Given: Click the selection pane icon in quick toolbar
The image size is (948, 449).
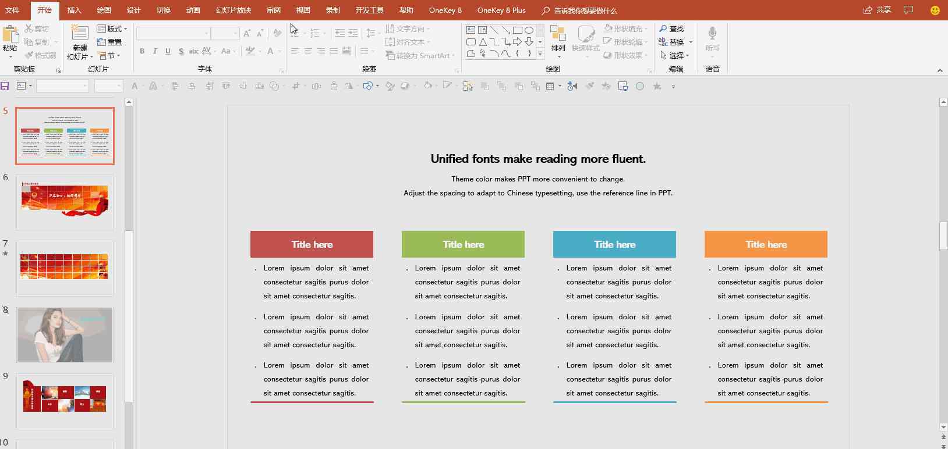Looking at the screenshot, I should click(x=468, y=86).
